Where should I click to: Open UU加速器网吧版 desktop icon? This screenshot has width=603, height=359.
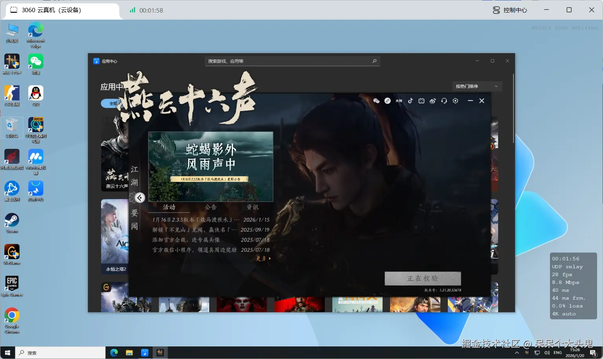(x=36, y=130)
